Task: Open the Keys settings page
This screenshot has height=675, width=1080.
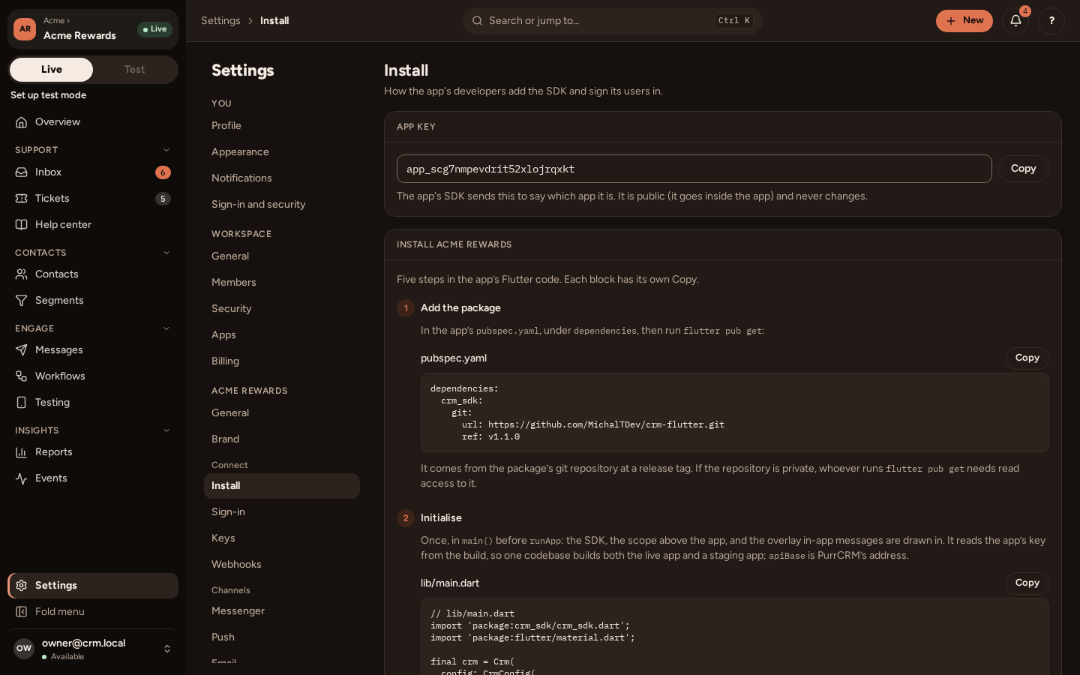Action: click(x=282, y=538)
